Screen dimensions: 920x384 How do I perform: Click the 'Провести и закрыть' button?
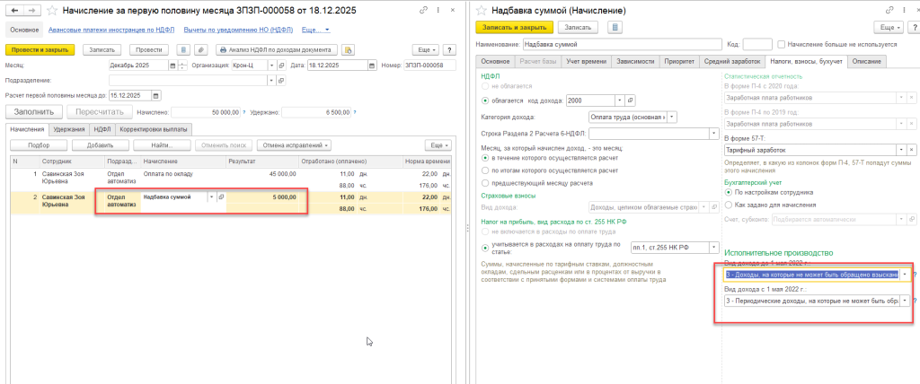(x=39, y=49)
